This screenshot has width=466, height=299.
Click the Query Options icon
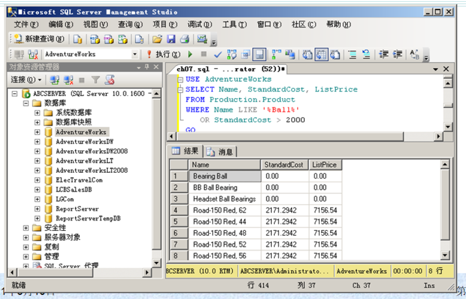click(x=246, y=54)
